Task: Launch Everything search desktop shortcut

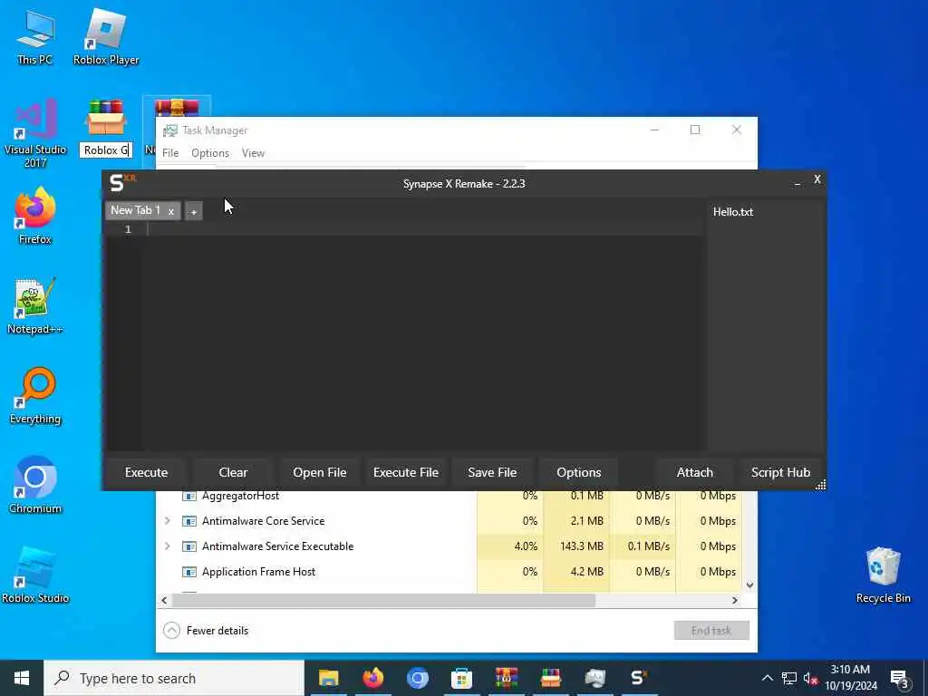Action: click(35, 396)
